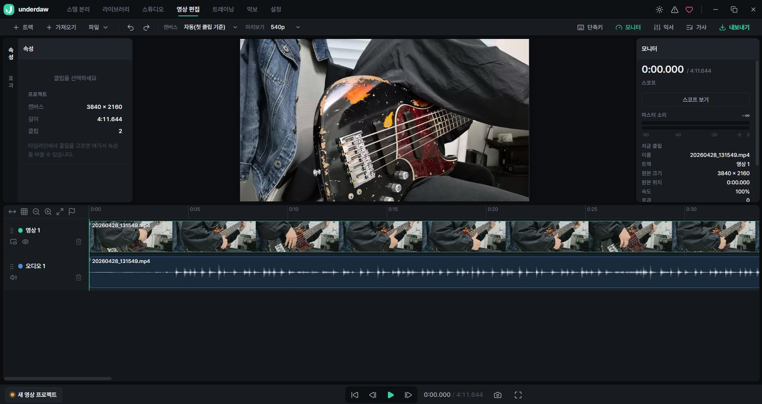
Task: Click the 내보내기 export button
Action: pyautogui.click(x=734, y=28)
